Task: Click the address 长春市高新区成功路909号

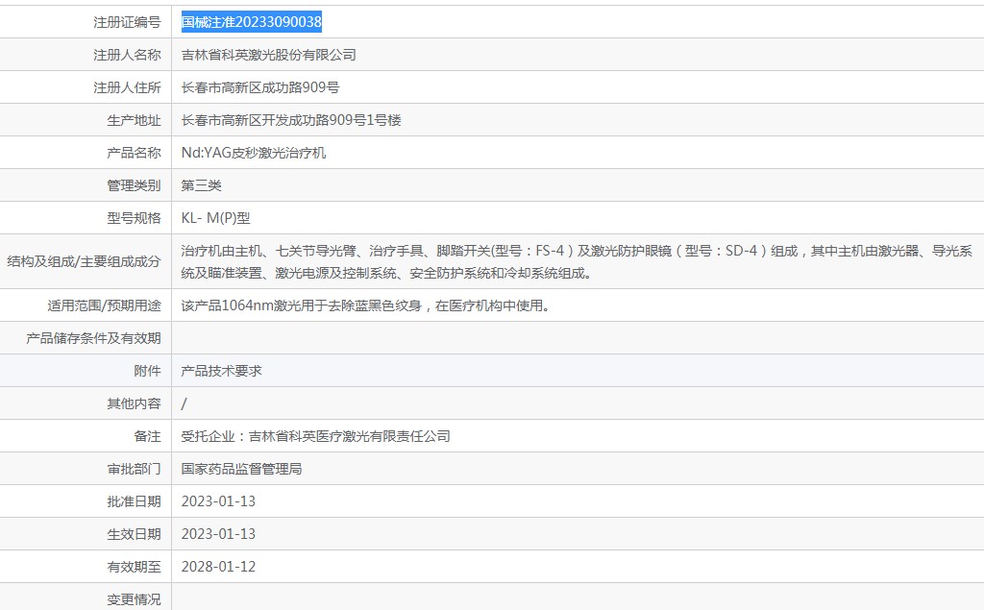Action: tap(260, 87)
